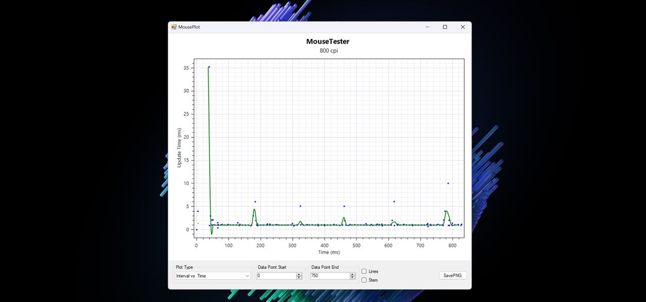646x302 pixels.
Task: Close the MousePlot window
Action: [x=462, y=27]
